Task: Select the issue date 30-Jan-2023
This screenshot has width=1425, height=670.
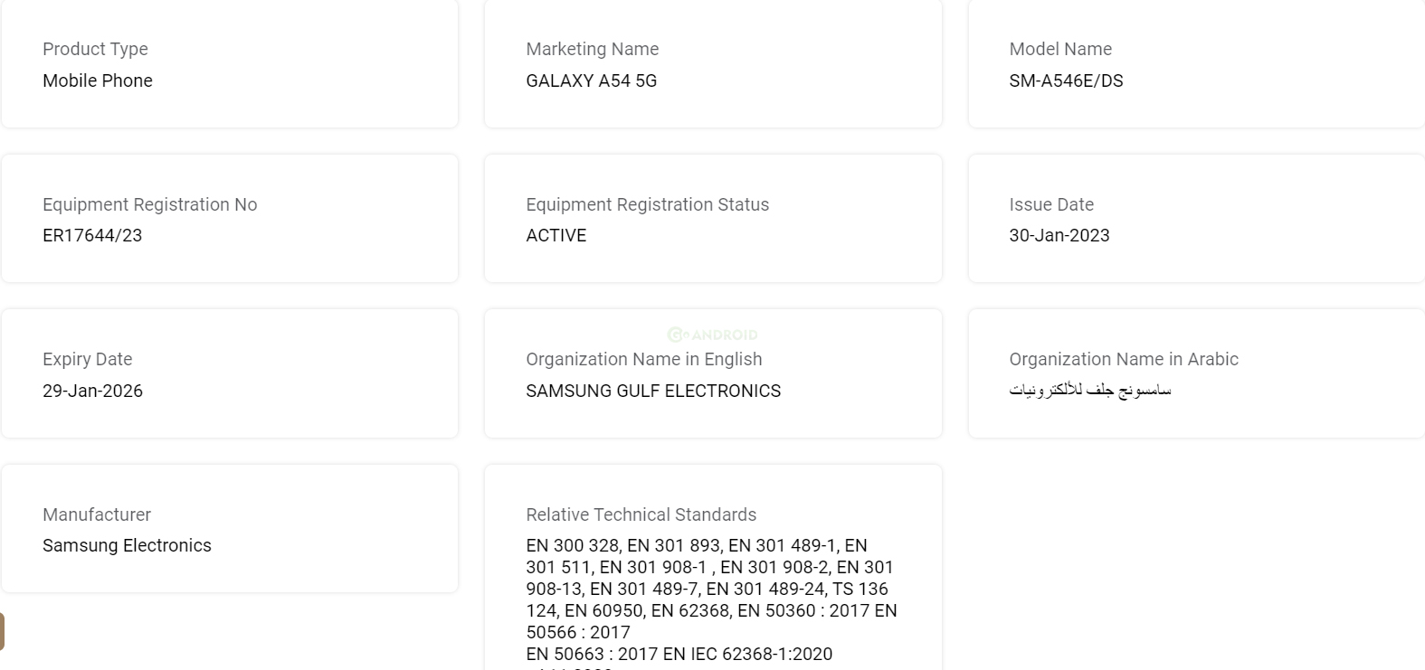Action: click(1059, 235)
